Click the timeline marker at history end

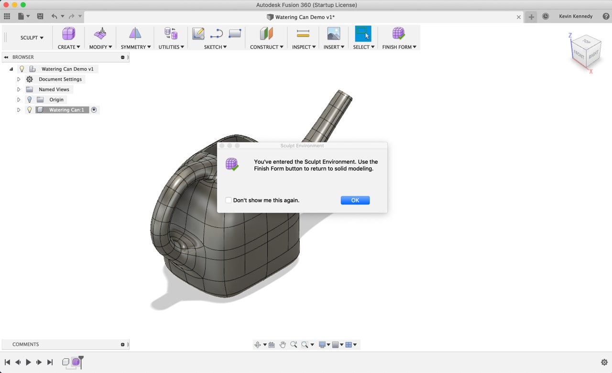click(x=81, y=359)
